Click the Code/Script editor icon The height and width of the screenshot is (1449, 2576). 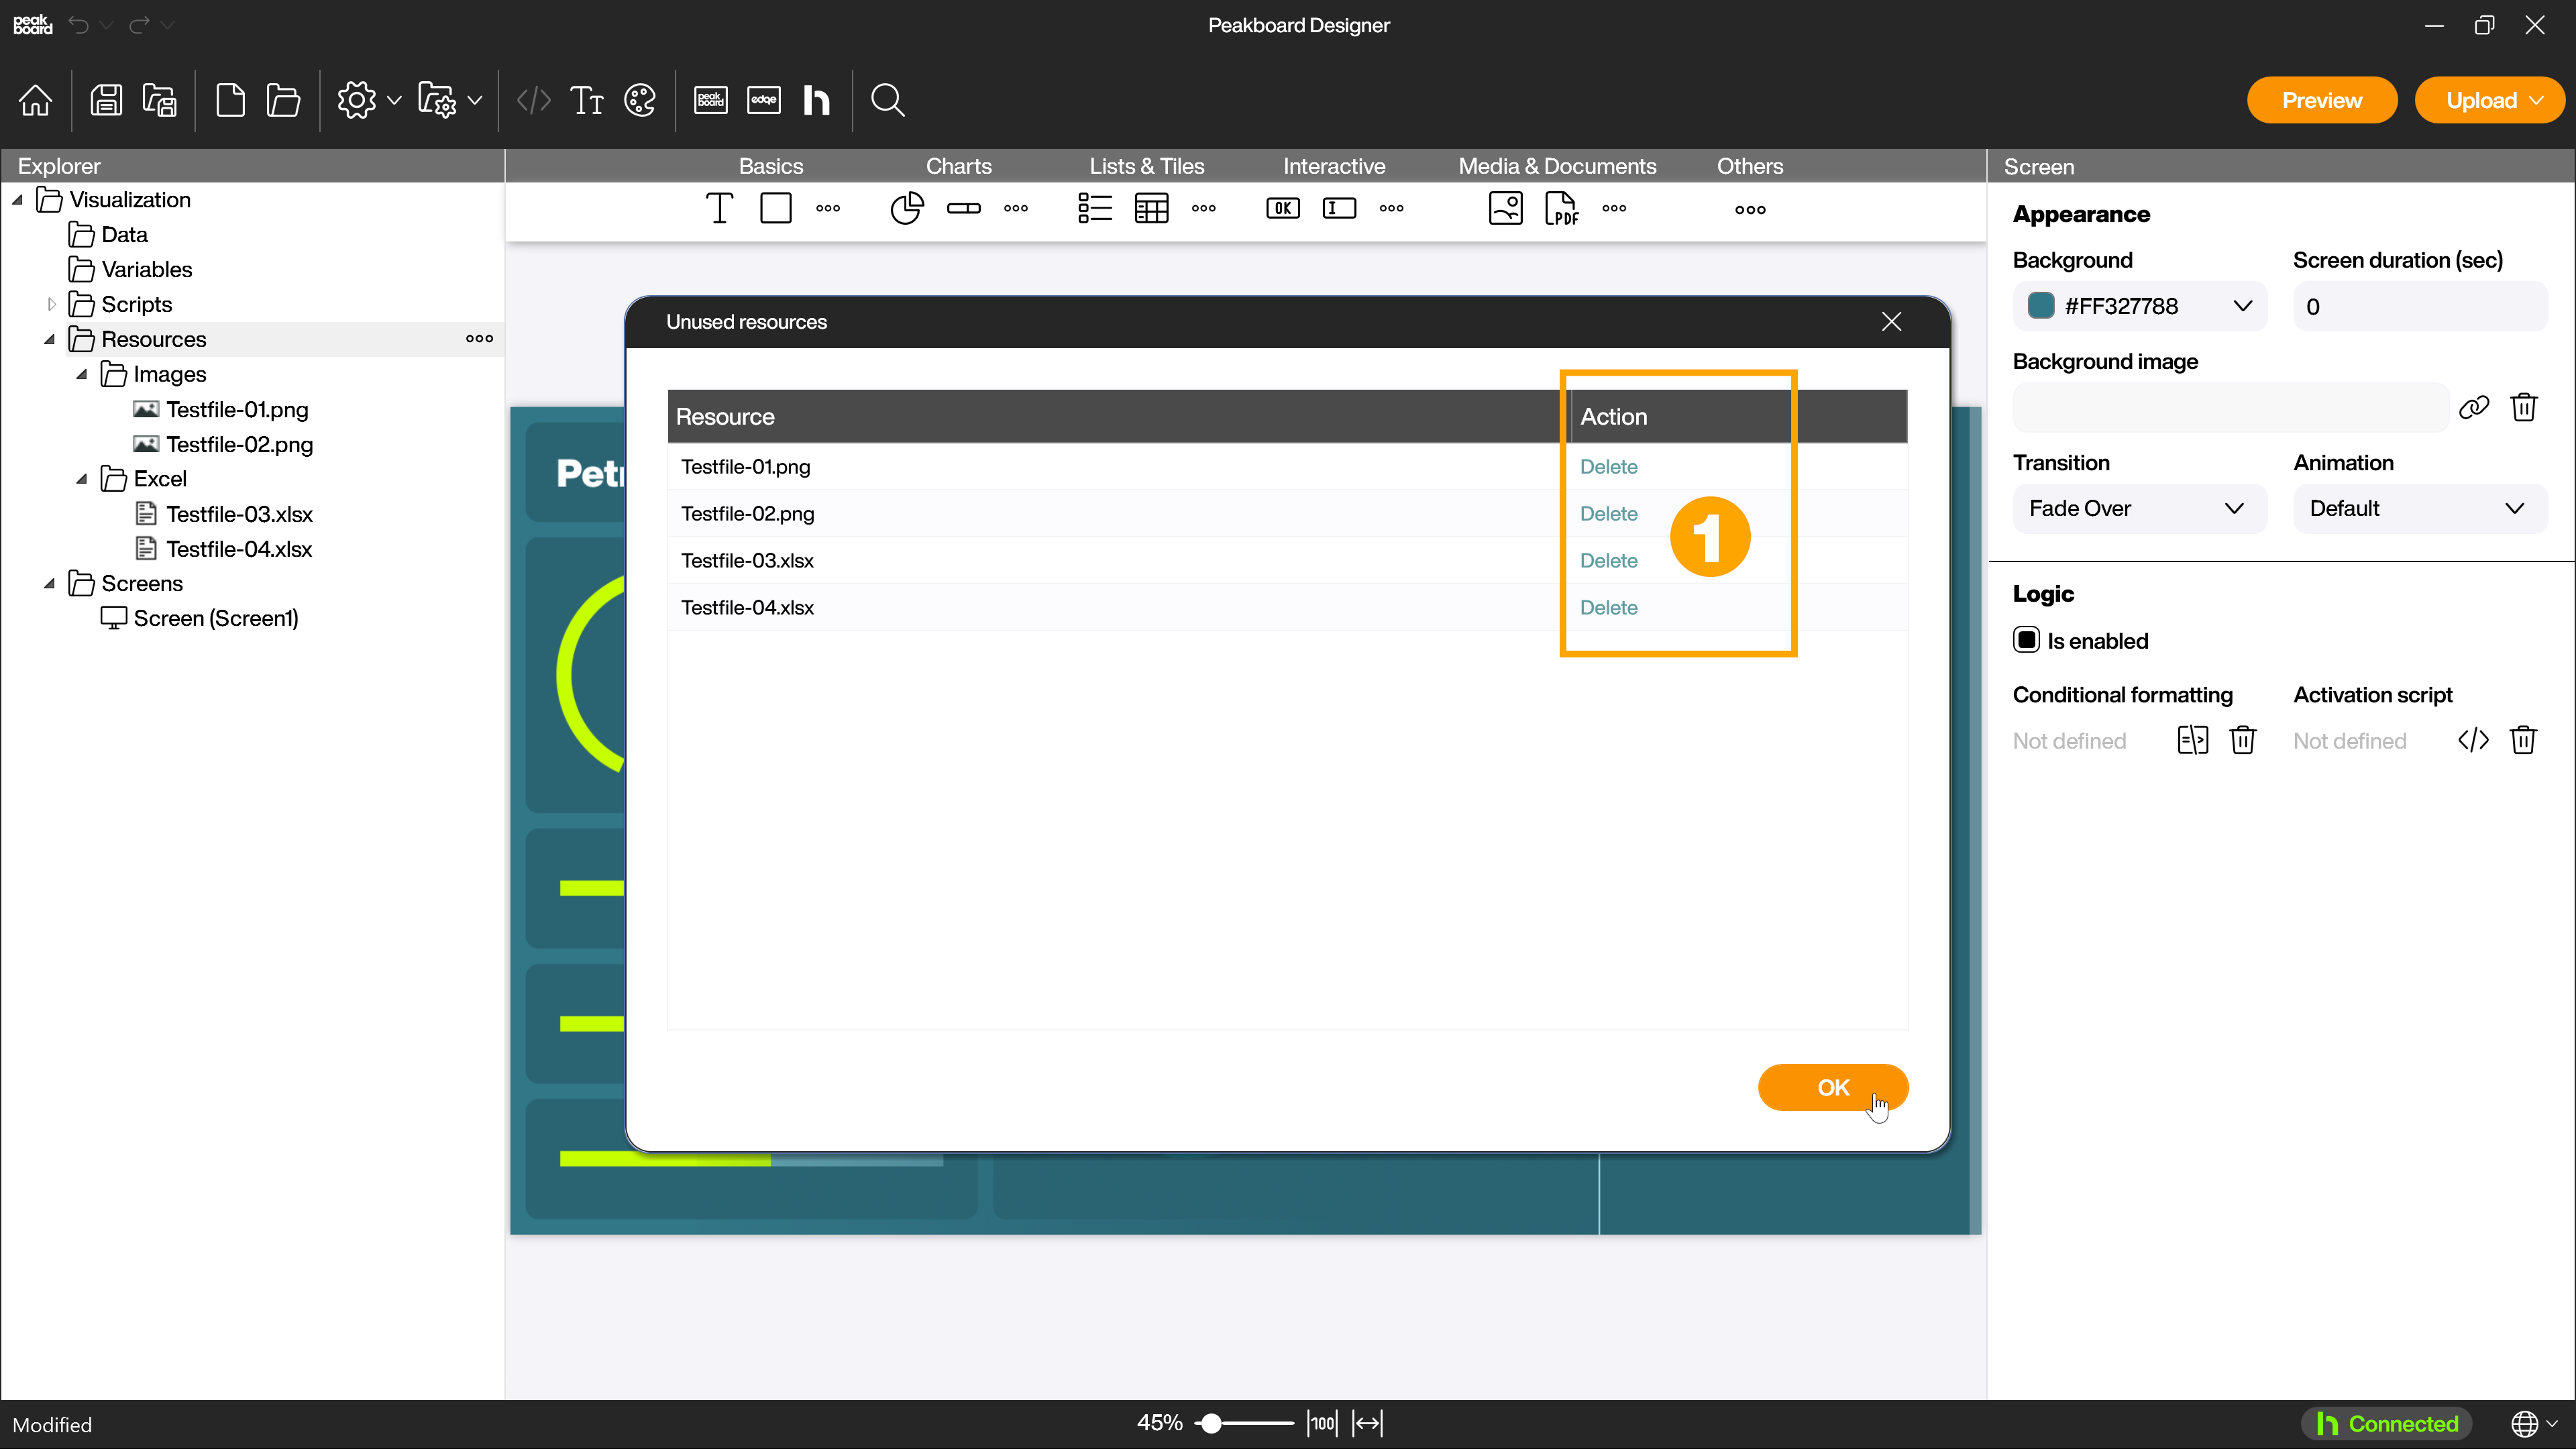(x=534, y=101)
